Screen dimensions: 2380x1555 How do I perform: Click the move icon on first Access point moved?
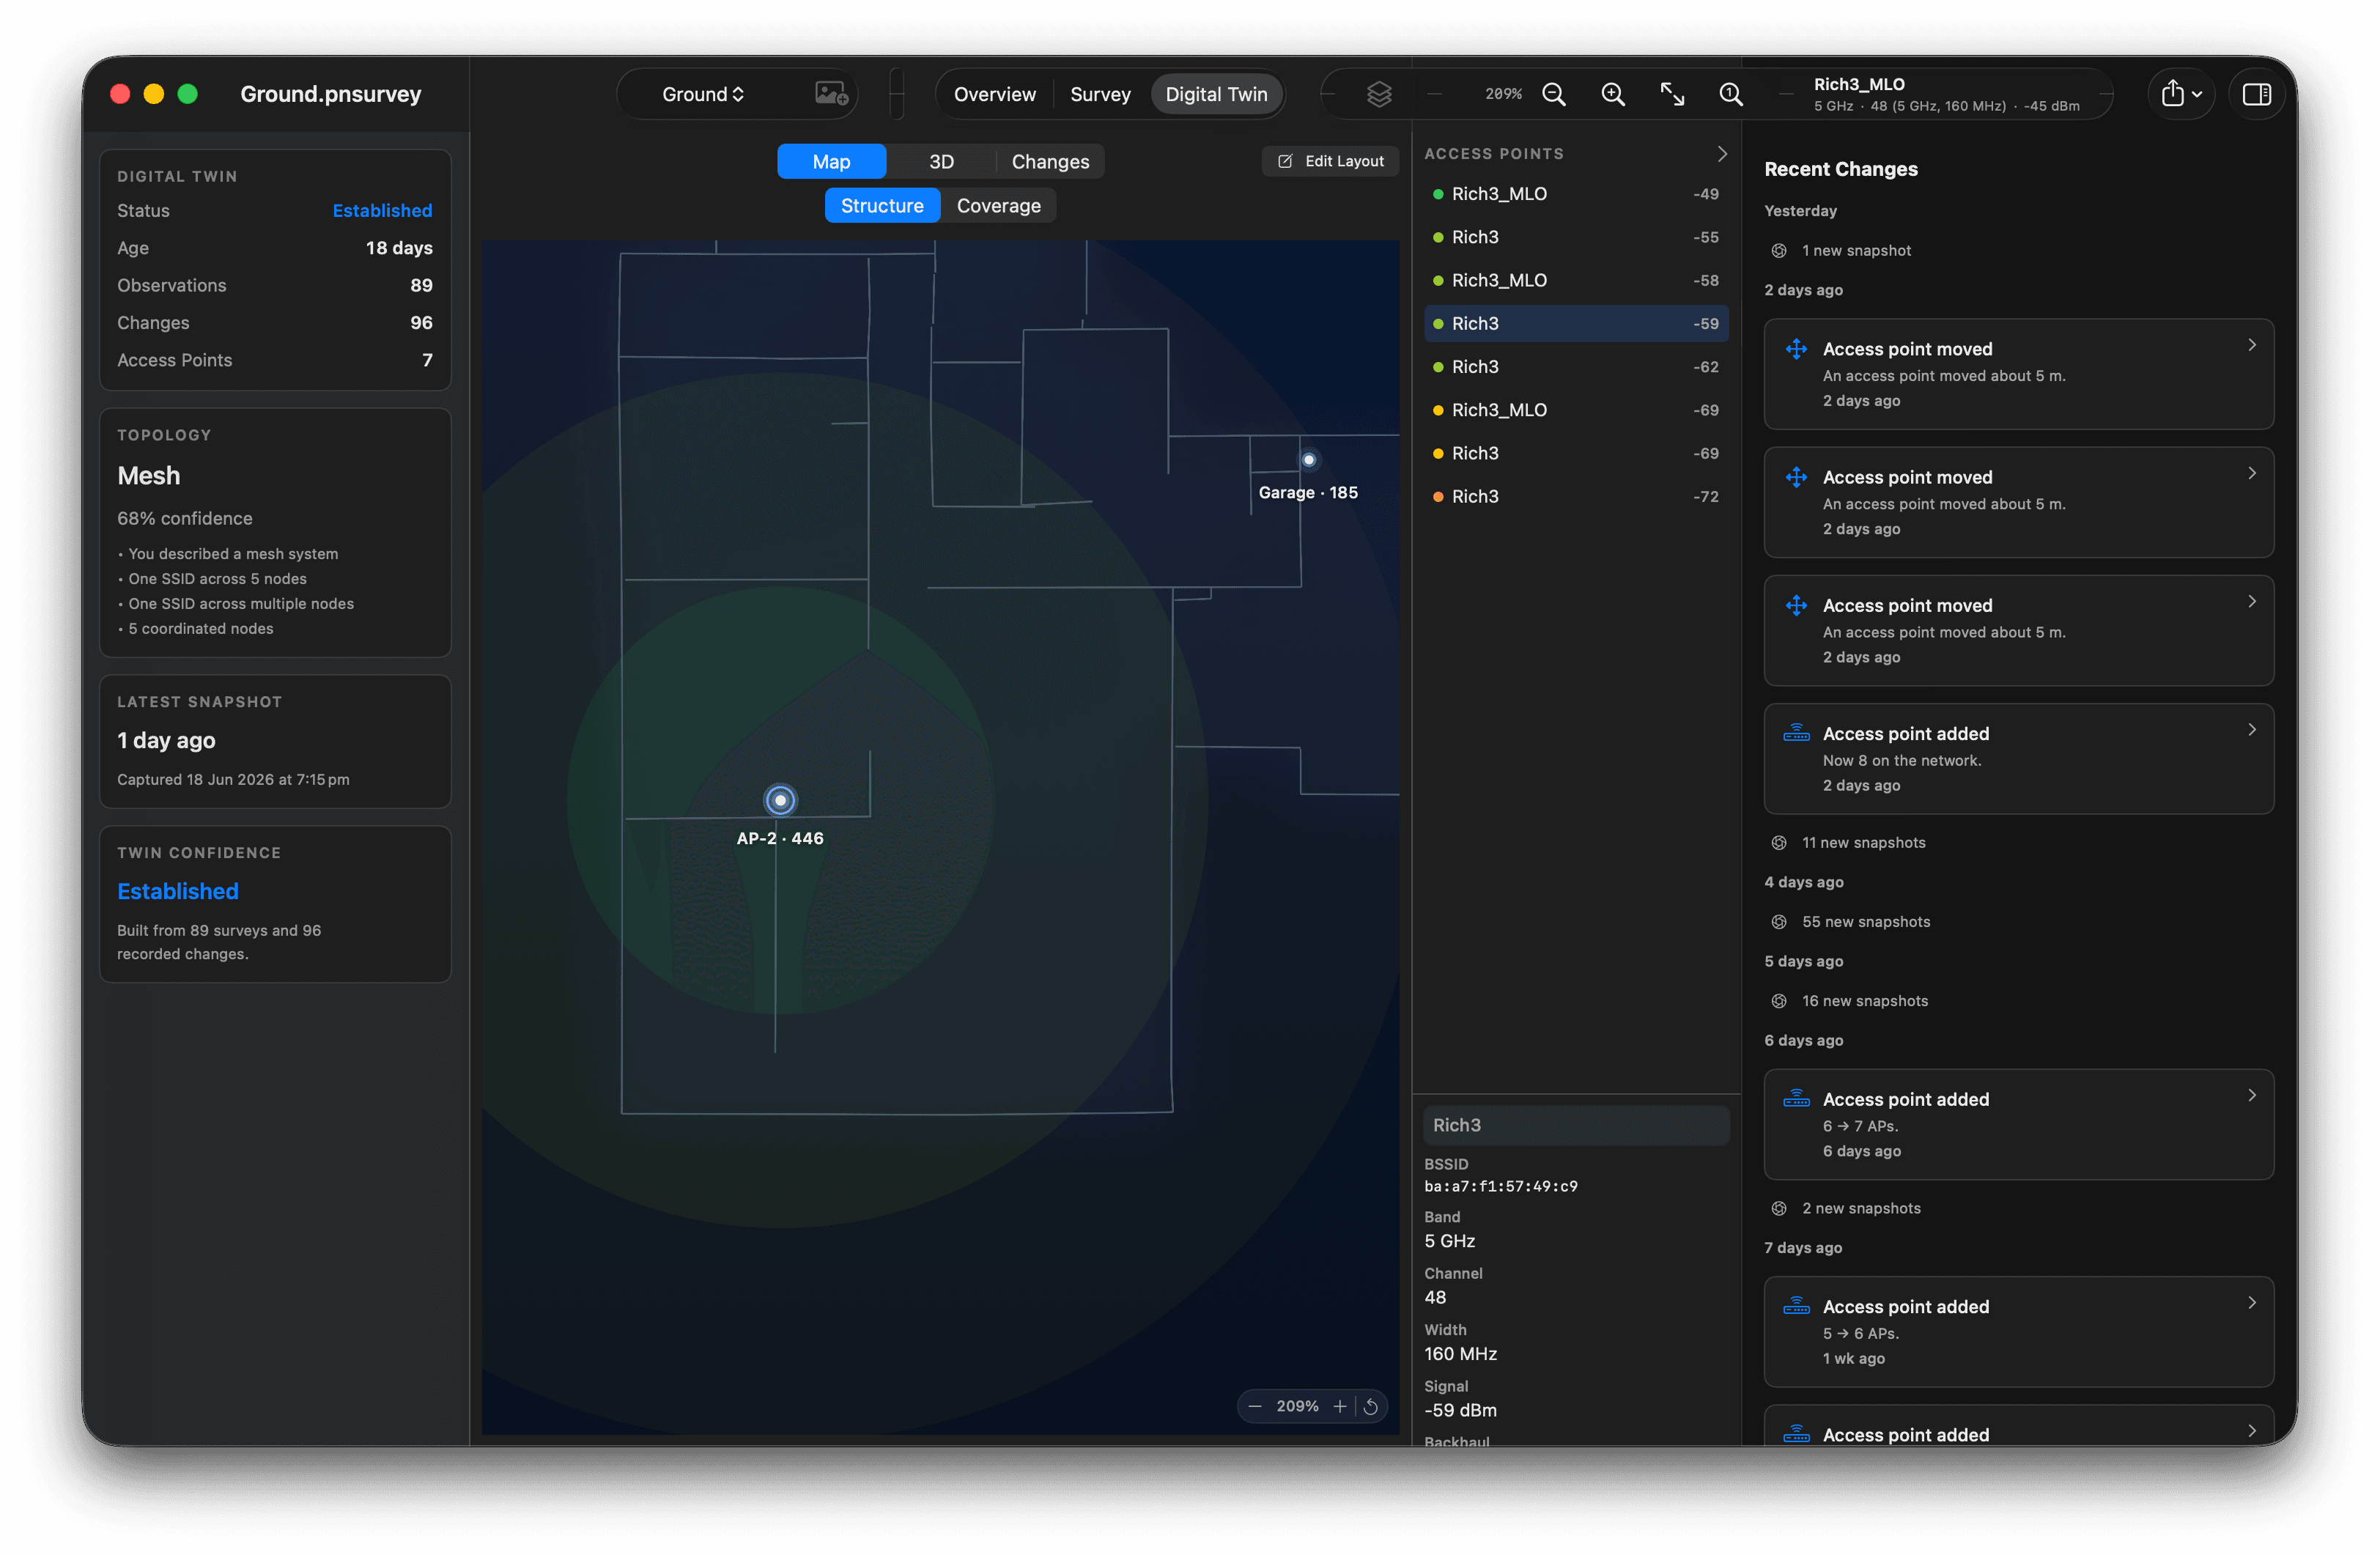(x=1796, y=349)
